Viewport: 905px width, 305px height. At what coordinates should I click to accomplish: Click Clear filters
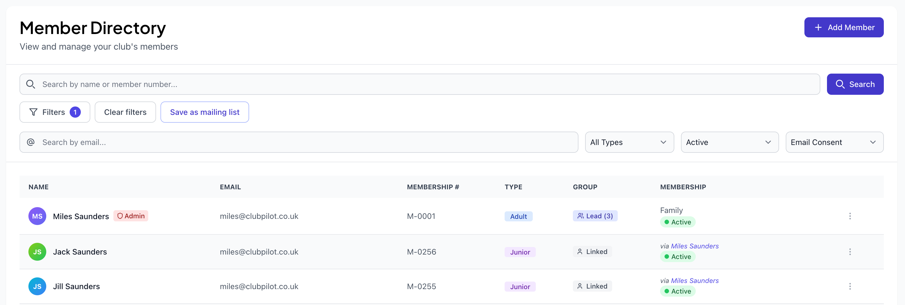pyautogui.click(x=125, y=112)
